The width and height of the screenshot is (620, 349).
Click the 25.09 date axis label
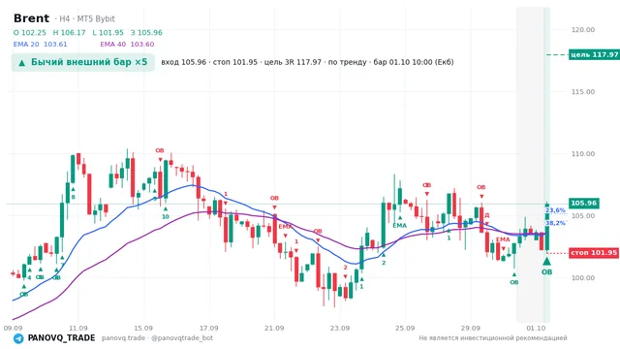pos(405,329)
